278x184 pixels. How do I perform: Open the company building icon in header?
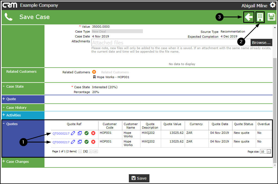[260, 17]
